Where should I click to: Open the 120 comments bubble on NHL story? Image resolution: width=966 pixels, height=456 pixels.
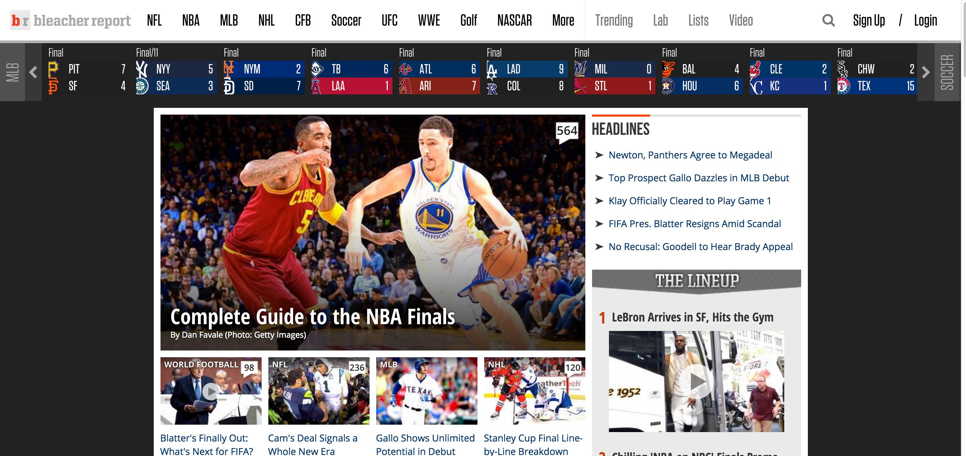tap(573, 368)
